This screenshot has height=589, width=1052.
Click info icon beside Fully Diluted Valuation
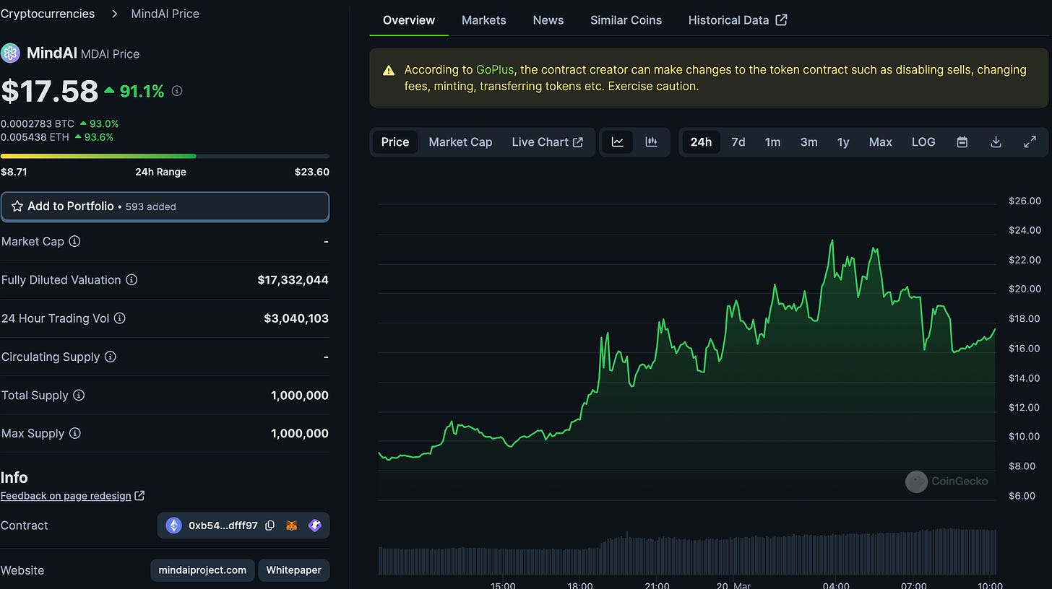tap(131, 279)
